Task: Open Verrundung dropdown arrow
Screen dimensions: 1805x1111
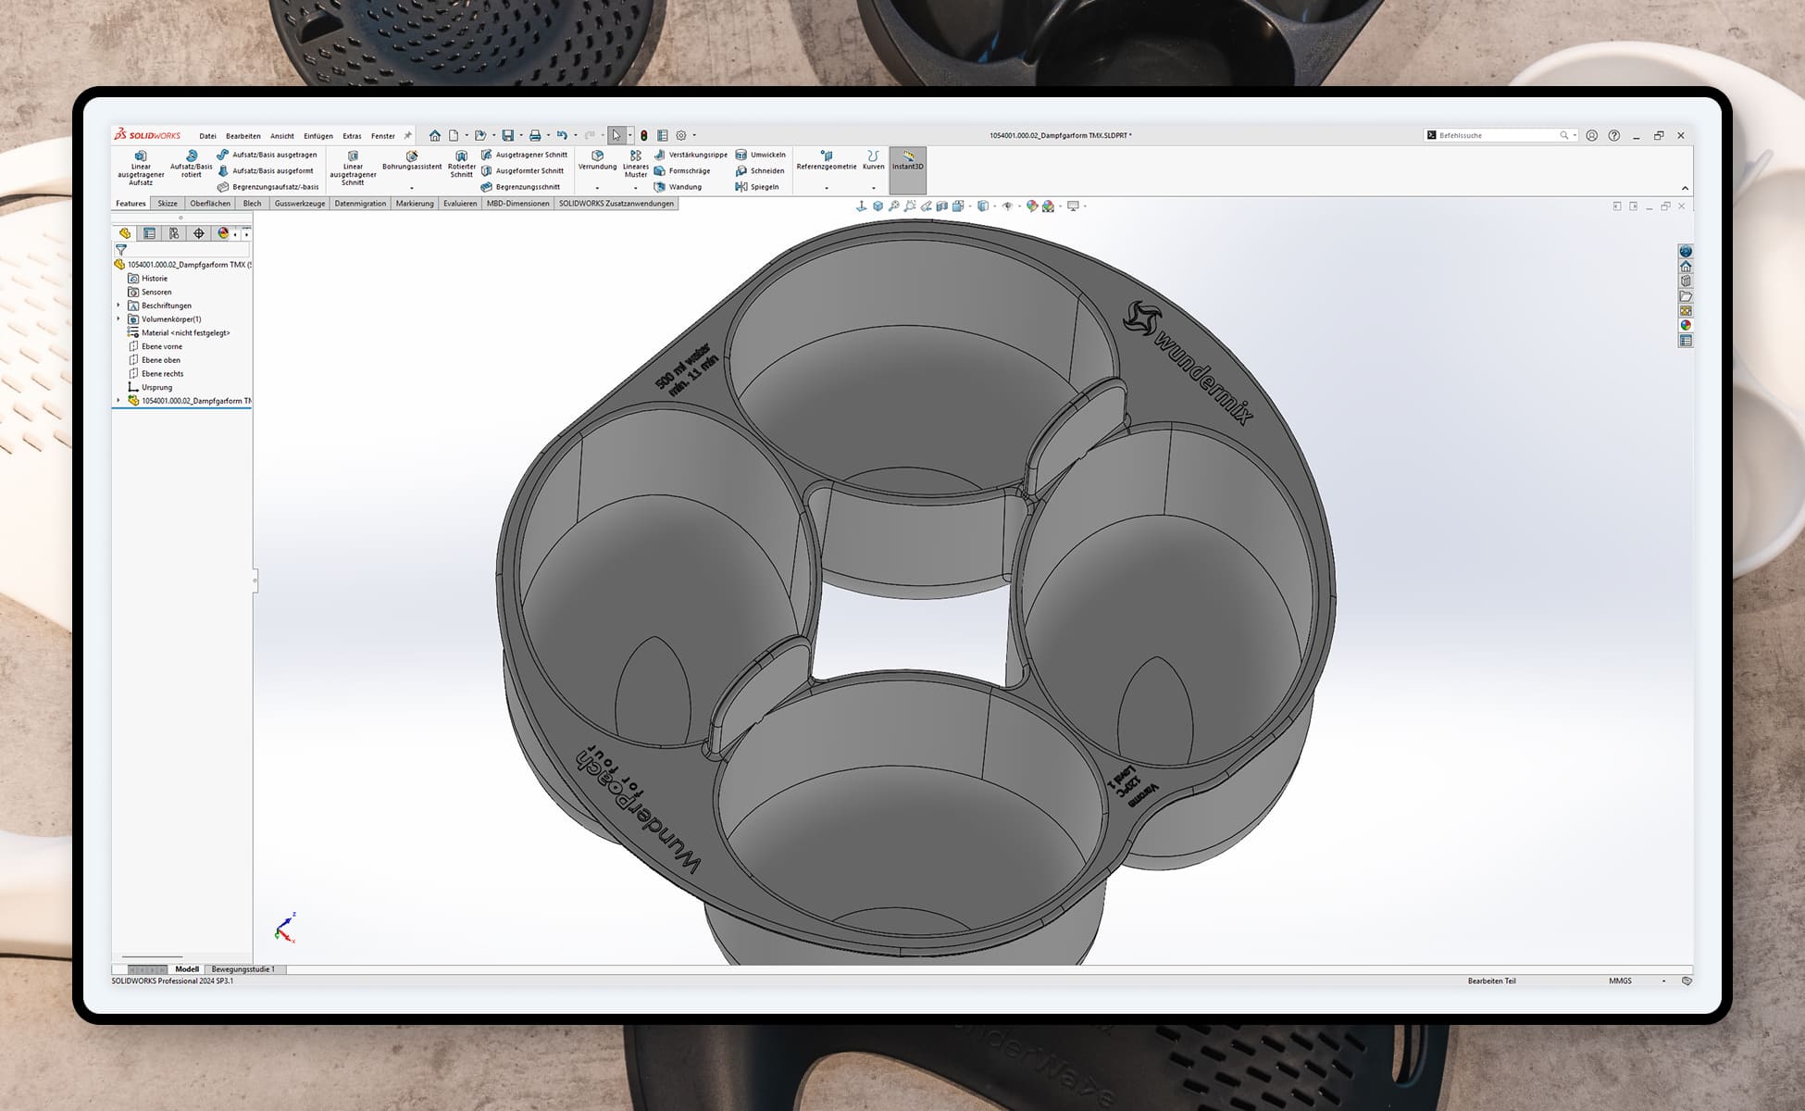Action: (x=597, y=188)
